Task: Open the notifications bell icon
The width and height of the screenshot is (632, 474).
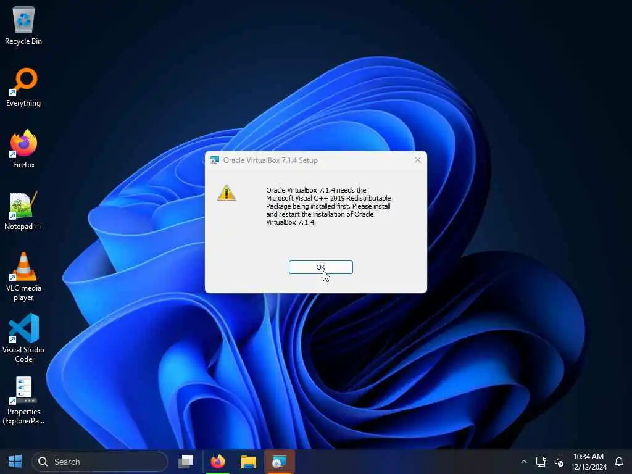Action: coord(619,462)
